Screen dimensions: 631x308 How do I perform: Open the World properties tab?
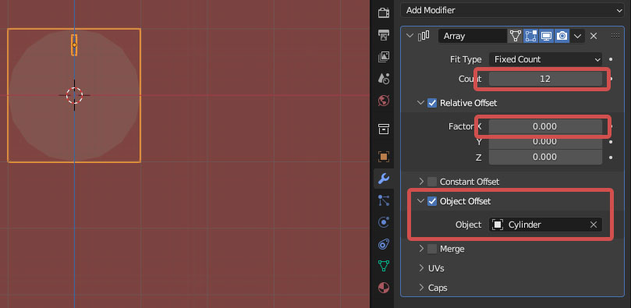pos(384,100)
